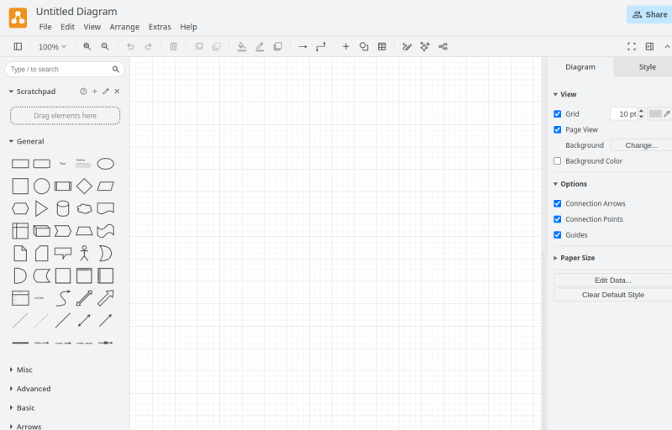Open the waypoints connector style icon

click(x=321, y=47)
